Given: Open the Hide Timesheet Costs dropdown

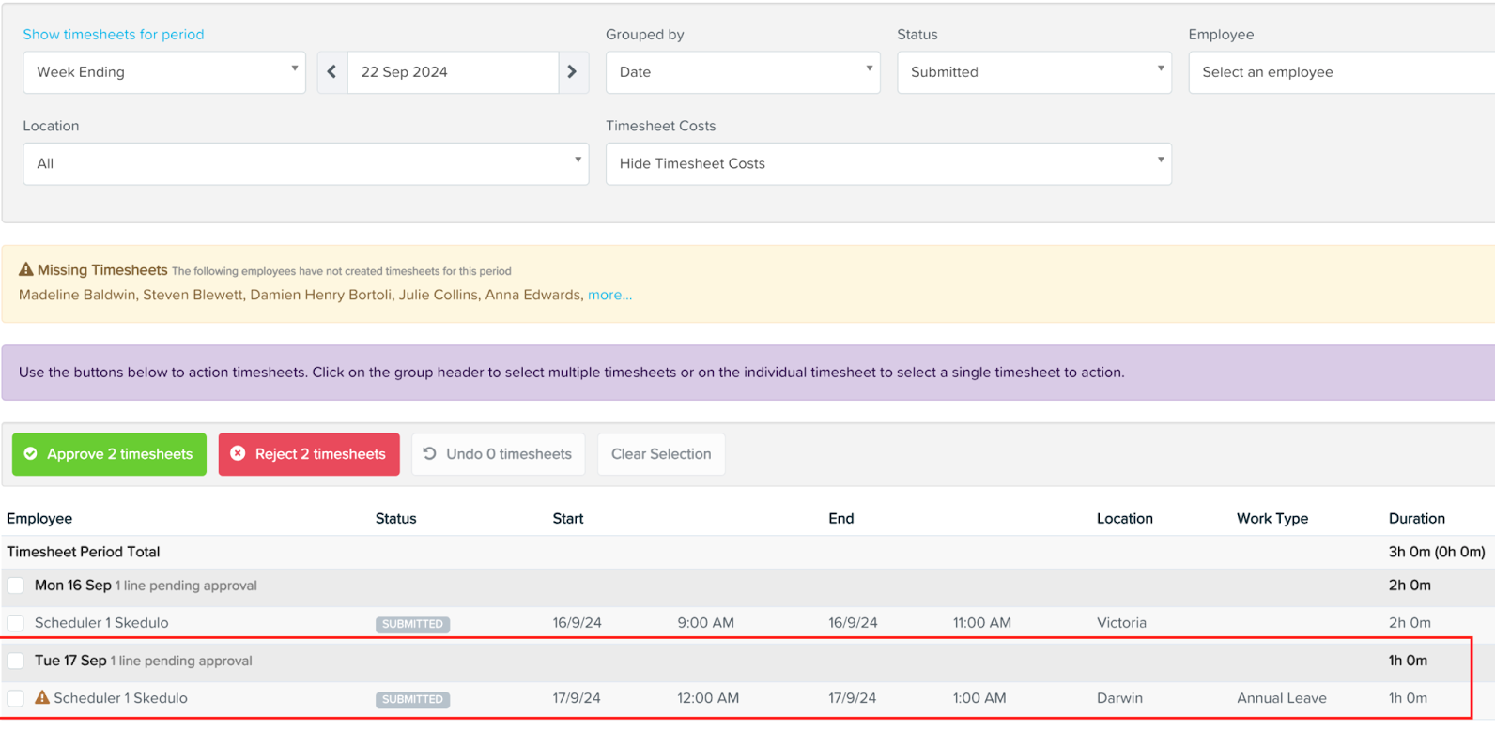Looking at the screenshot, I should click(888, 163).
